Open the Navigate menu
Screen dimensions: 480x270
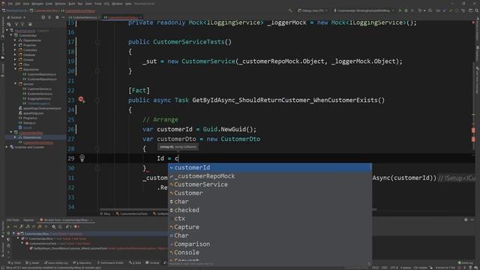[37, 4]
